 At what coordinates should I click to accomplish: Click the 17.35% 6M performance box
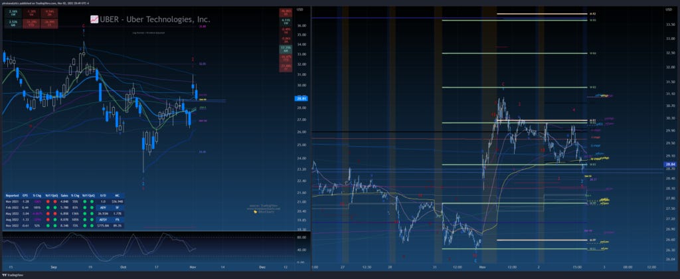(286, 48)
